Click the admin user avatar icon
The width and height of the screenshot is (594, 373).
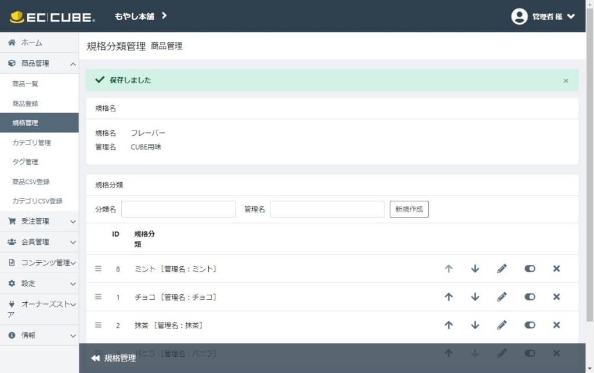pyautogui.click(x=519, y=16)
